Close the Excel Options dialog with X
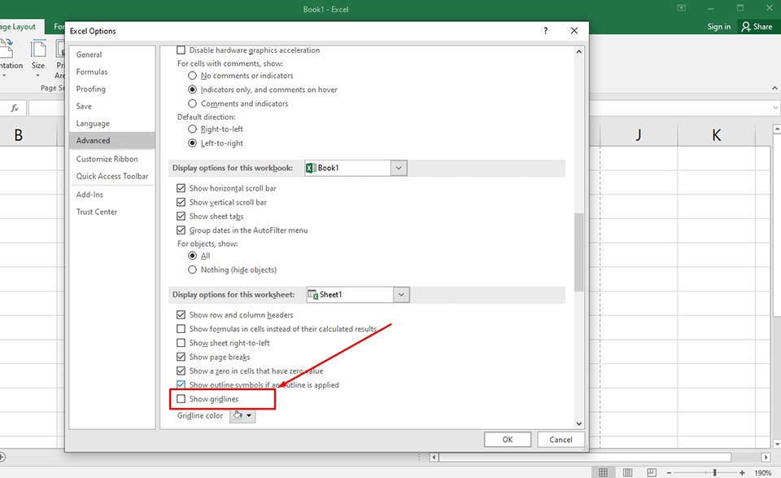Image resolution: width=781 pixels, height=478 pixels. 574,31
